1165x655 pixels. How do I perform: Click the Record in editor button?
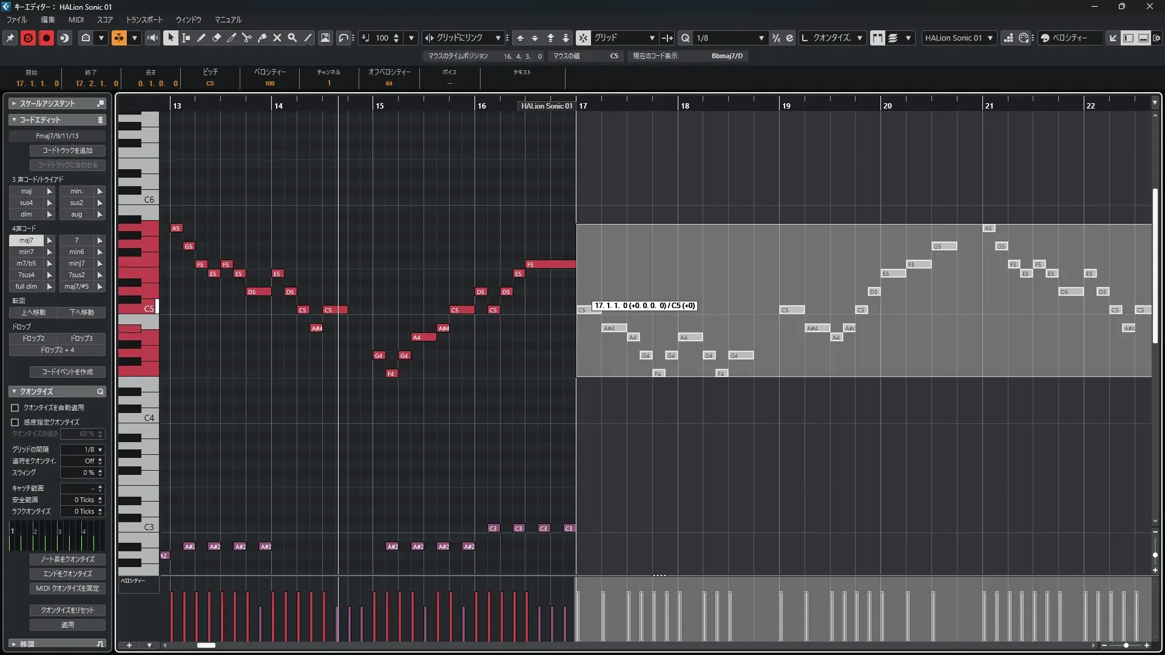click(x=46, y=38)
